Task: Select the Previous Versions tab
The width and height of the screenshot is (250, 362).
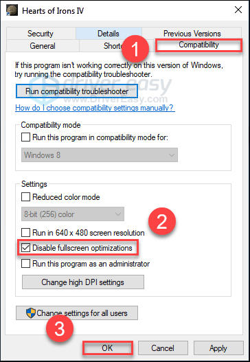Action: coord(192,34)
